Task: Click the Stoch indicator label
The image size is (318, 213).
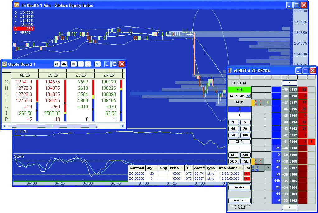Action: [19, 156]
